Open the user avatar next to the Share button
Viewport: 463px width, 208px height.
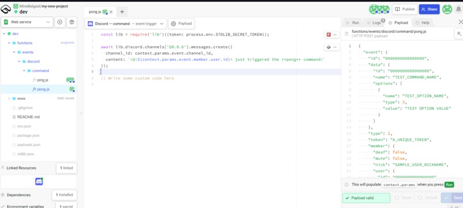coord(447,9)
